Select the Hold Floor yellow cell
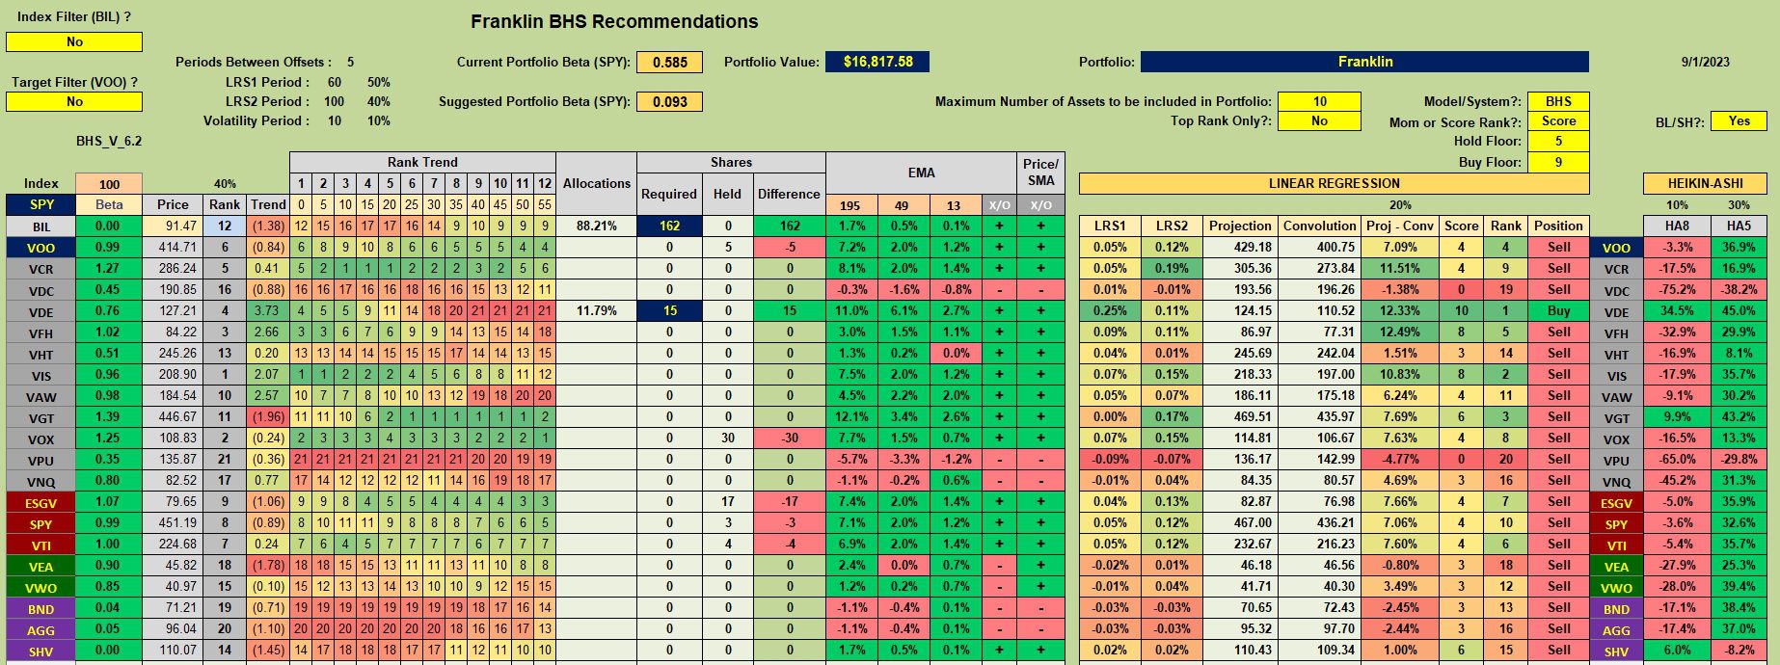The height and width of the screenshot is (665, 1780). [x=1558, y=142]
